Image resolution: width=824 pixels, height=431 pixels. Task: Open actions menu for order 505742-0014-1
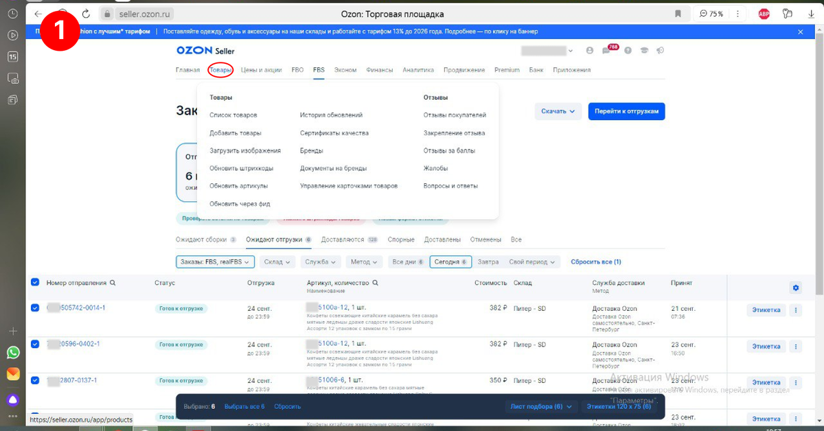pyautogui.click(x=796, y=310)
